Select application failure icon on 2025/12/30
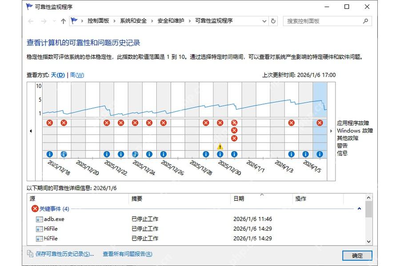 220,123
